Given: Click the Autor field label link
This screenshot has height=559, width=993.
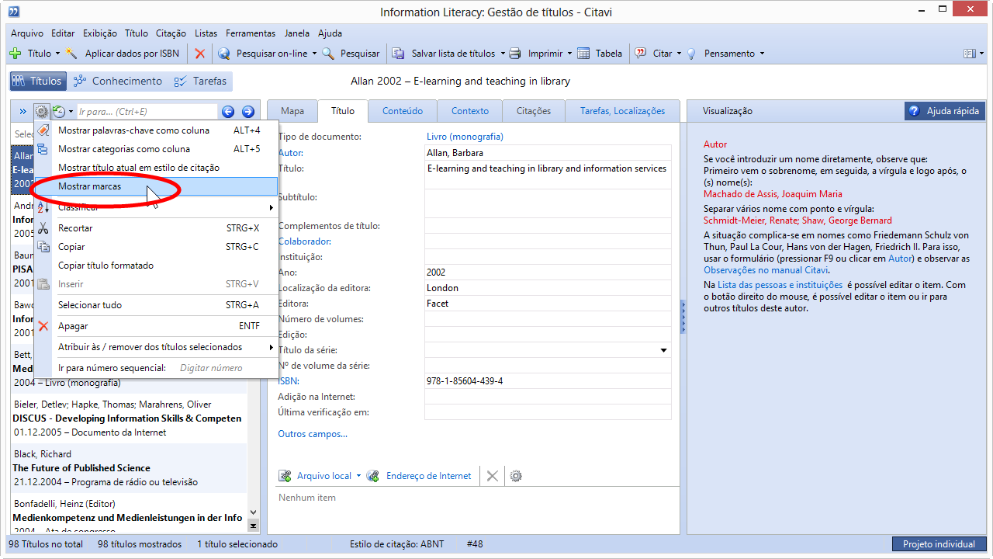Looking at the screenshot, I should [x=291, y=153].
